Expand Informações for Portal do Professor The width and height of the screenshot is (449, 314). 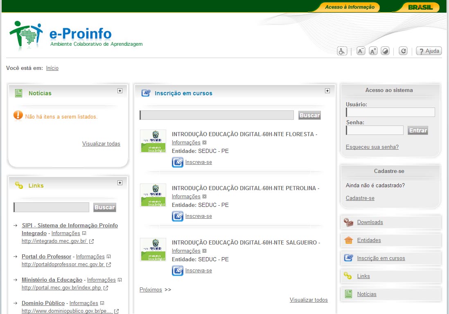click(93, 256)
